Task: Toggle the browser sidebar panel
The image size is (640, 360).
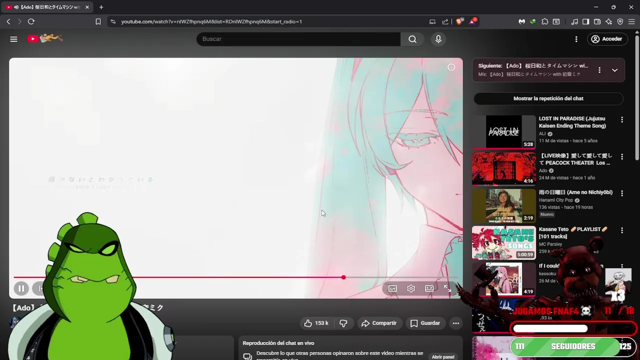Action: [x=585, y=21]
